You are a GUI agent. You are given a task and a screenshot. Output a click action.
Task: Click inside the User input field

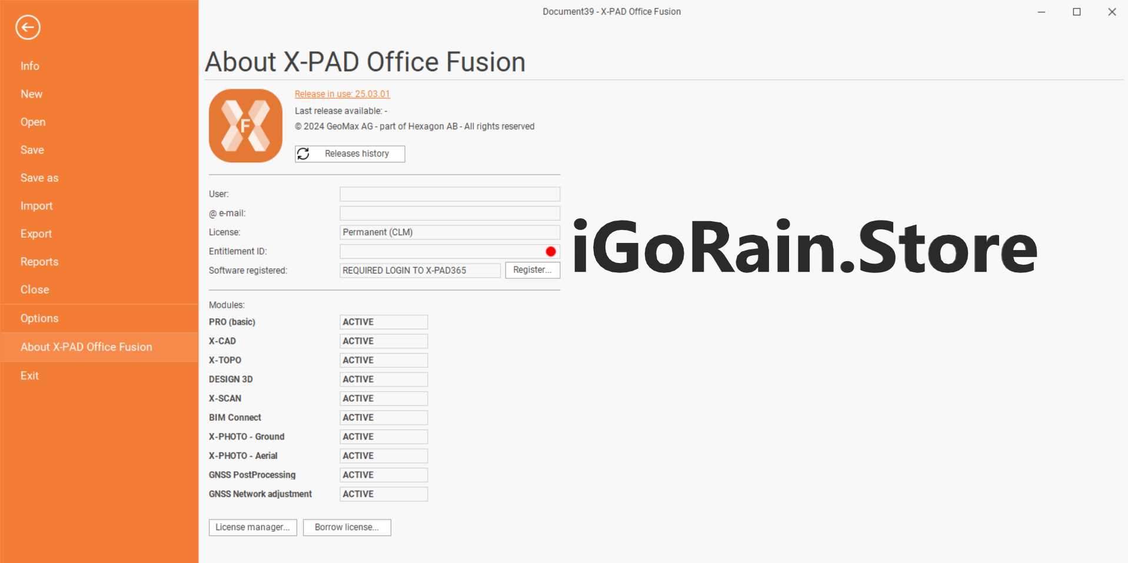[449, 194]
